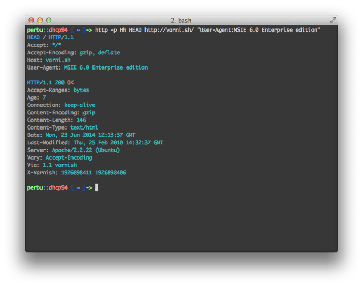Click the bottom 'perbu::dhcp94' prompt

click(47, 187)
